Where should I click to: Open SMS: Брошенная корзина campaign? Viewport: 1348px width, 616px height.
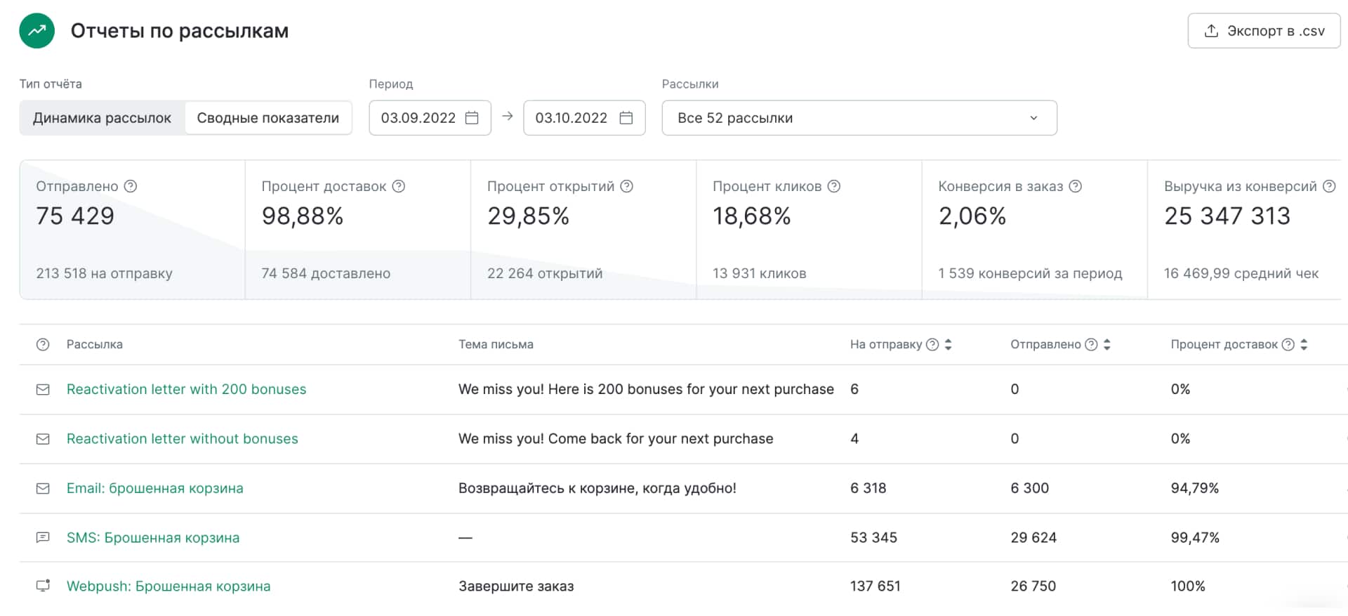point(153,537)
